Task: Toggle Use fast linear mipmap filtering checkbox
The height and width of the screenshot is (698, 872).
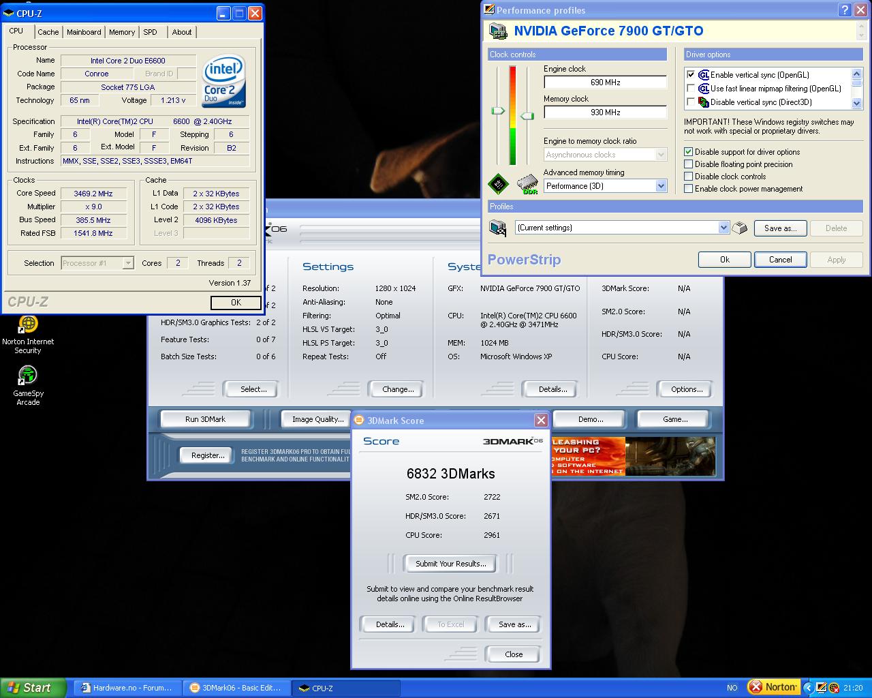Action: pyautogui.click(x=691, y=89)
